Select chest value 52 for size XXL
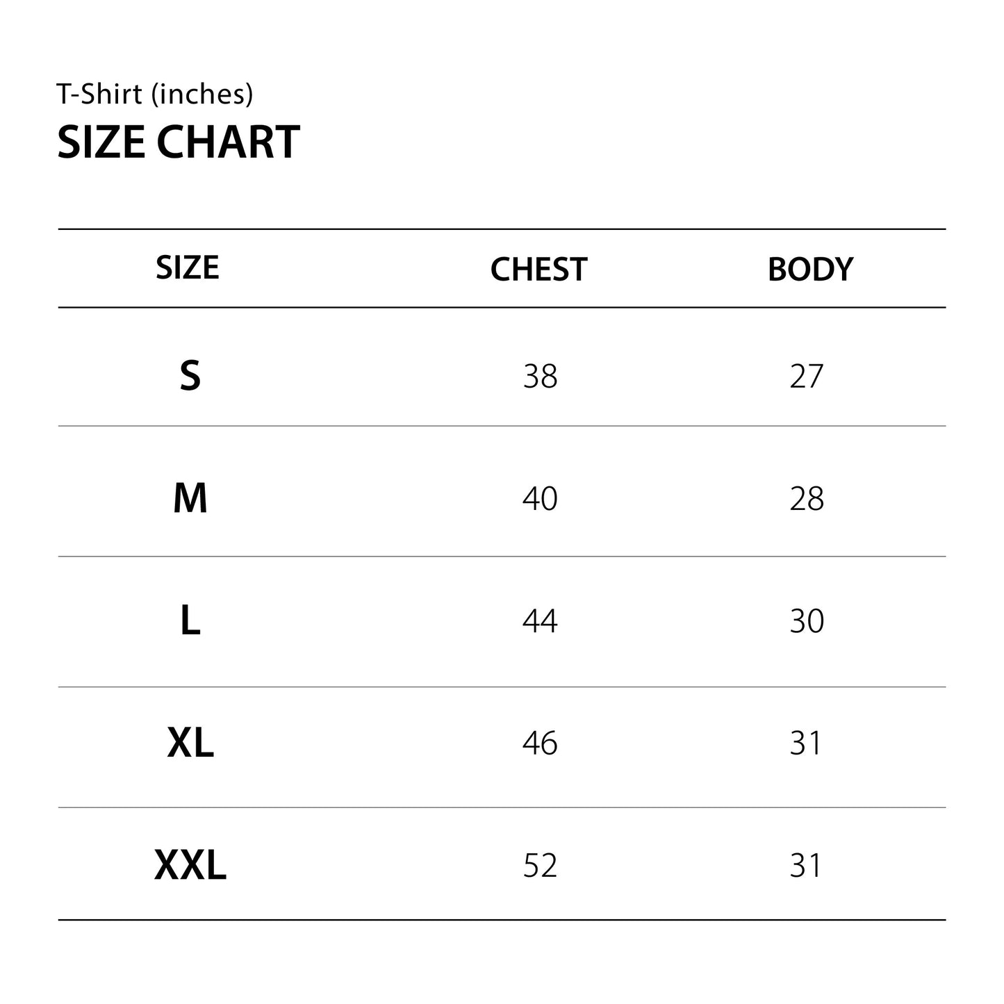The image size is (1004, 1004). click(x=540, y=865)
